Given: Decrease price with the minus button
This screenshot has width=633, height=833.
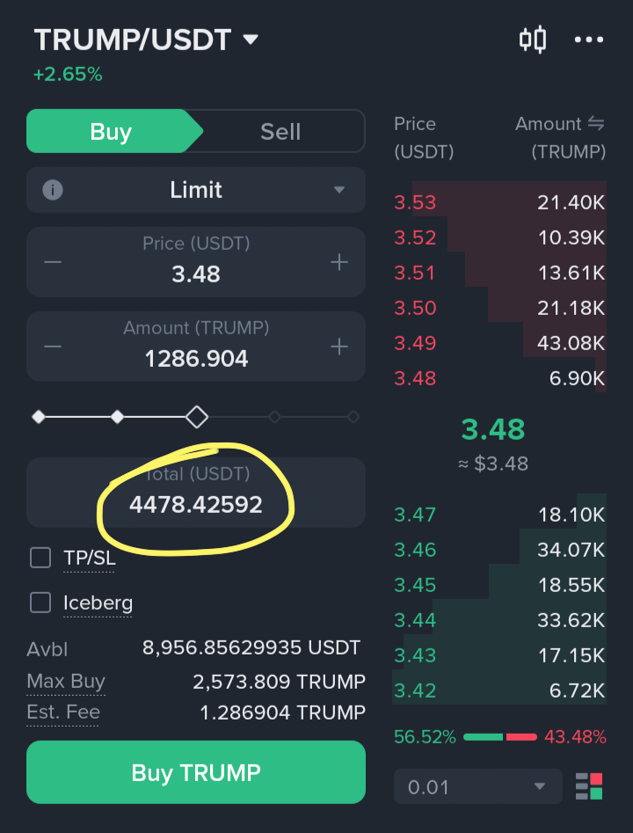Looking at the screenshot, I should (53, 262).
